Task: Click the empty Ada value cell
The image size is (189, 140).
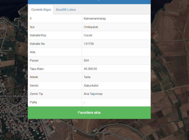Action: [x=116, y=52]
